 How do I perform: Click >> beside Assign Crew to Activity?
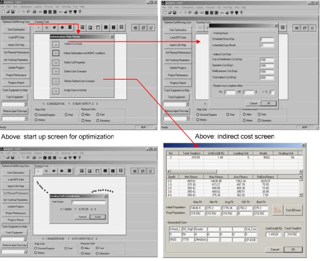(x=56, y=91)
